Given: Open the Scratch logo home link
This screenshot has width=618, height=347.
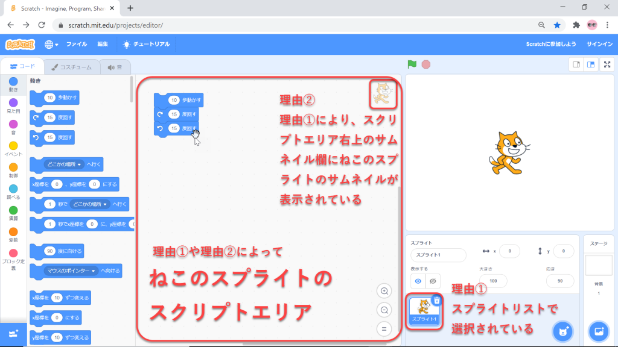Looking at the screenshot, I should tap(20, 45).
